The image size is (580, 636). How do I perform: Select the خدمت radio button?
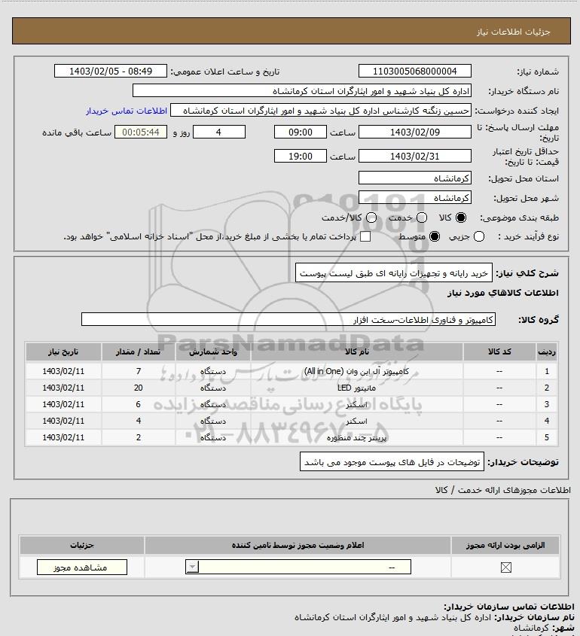coord(422,218)
